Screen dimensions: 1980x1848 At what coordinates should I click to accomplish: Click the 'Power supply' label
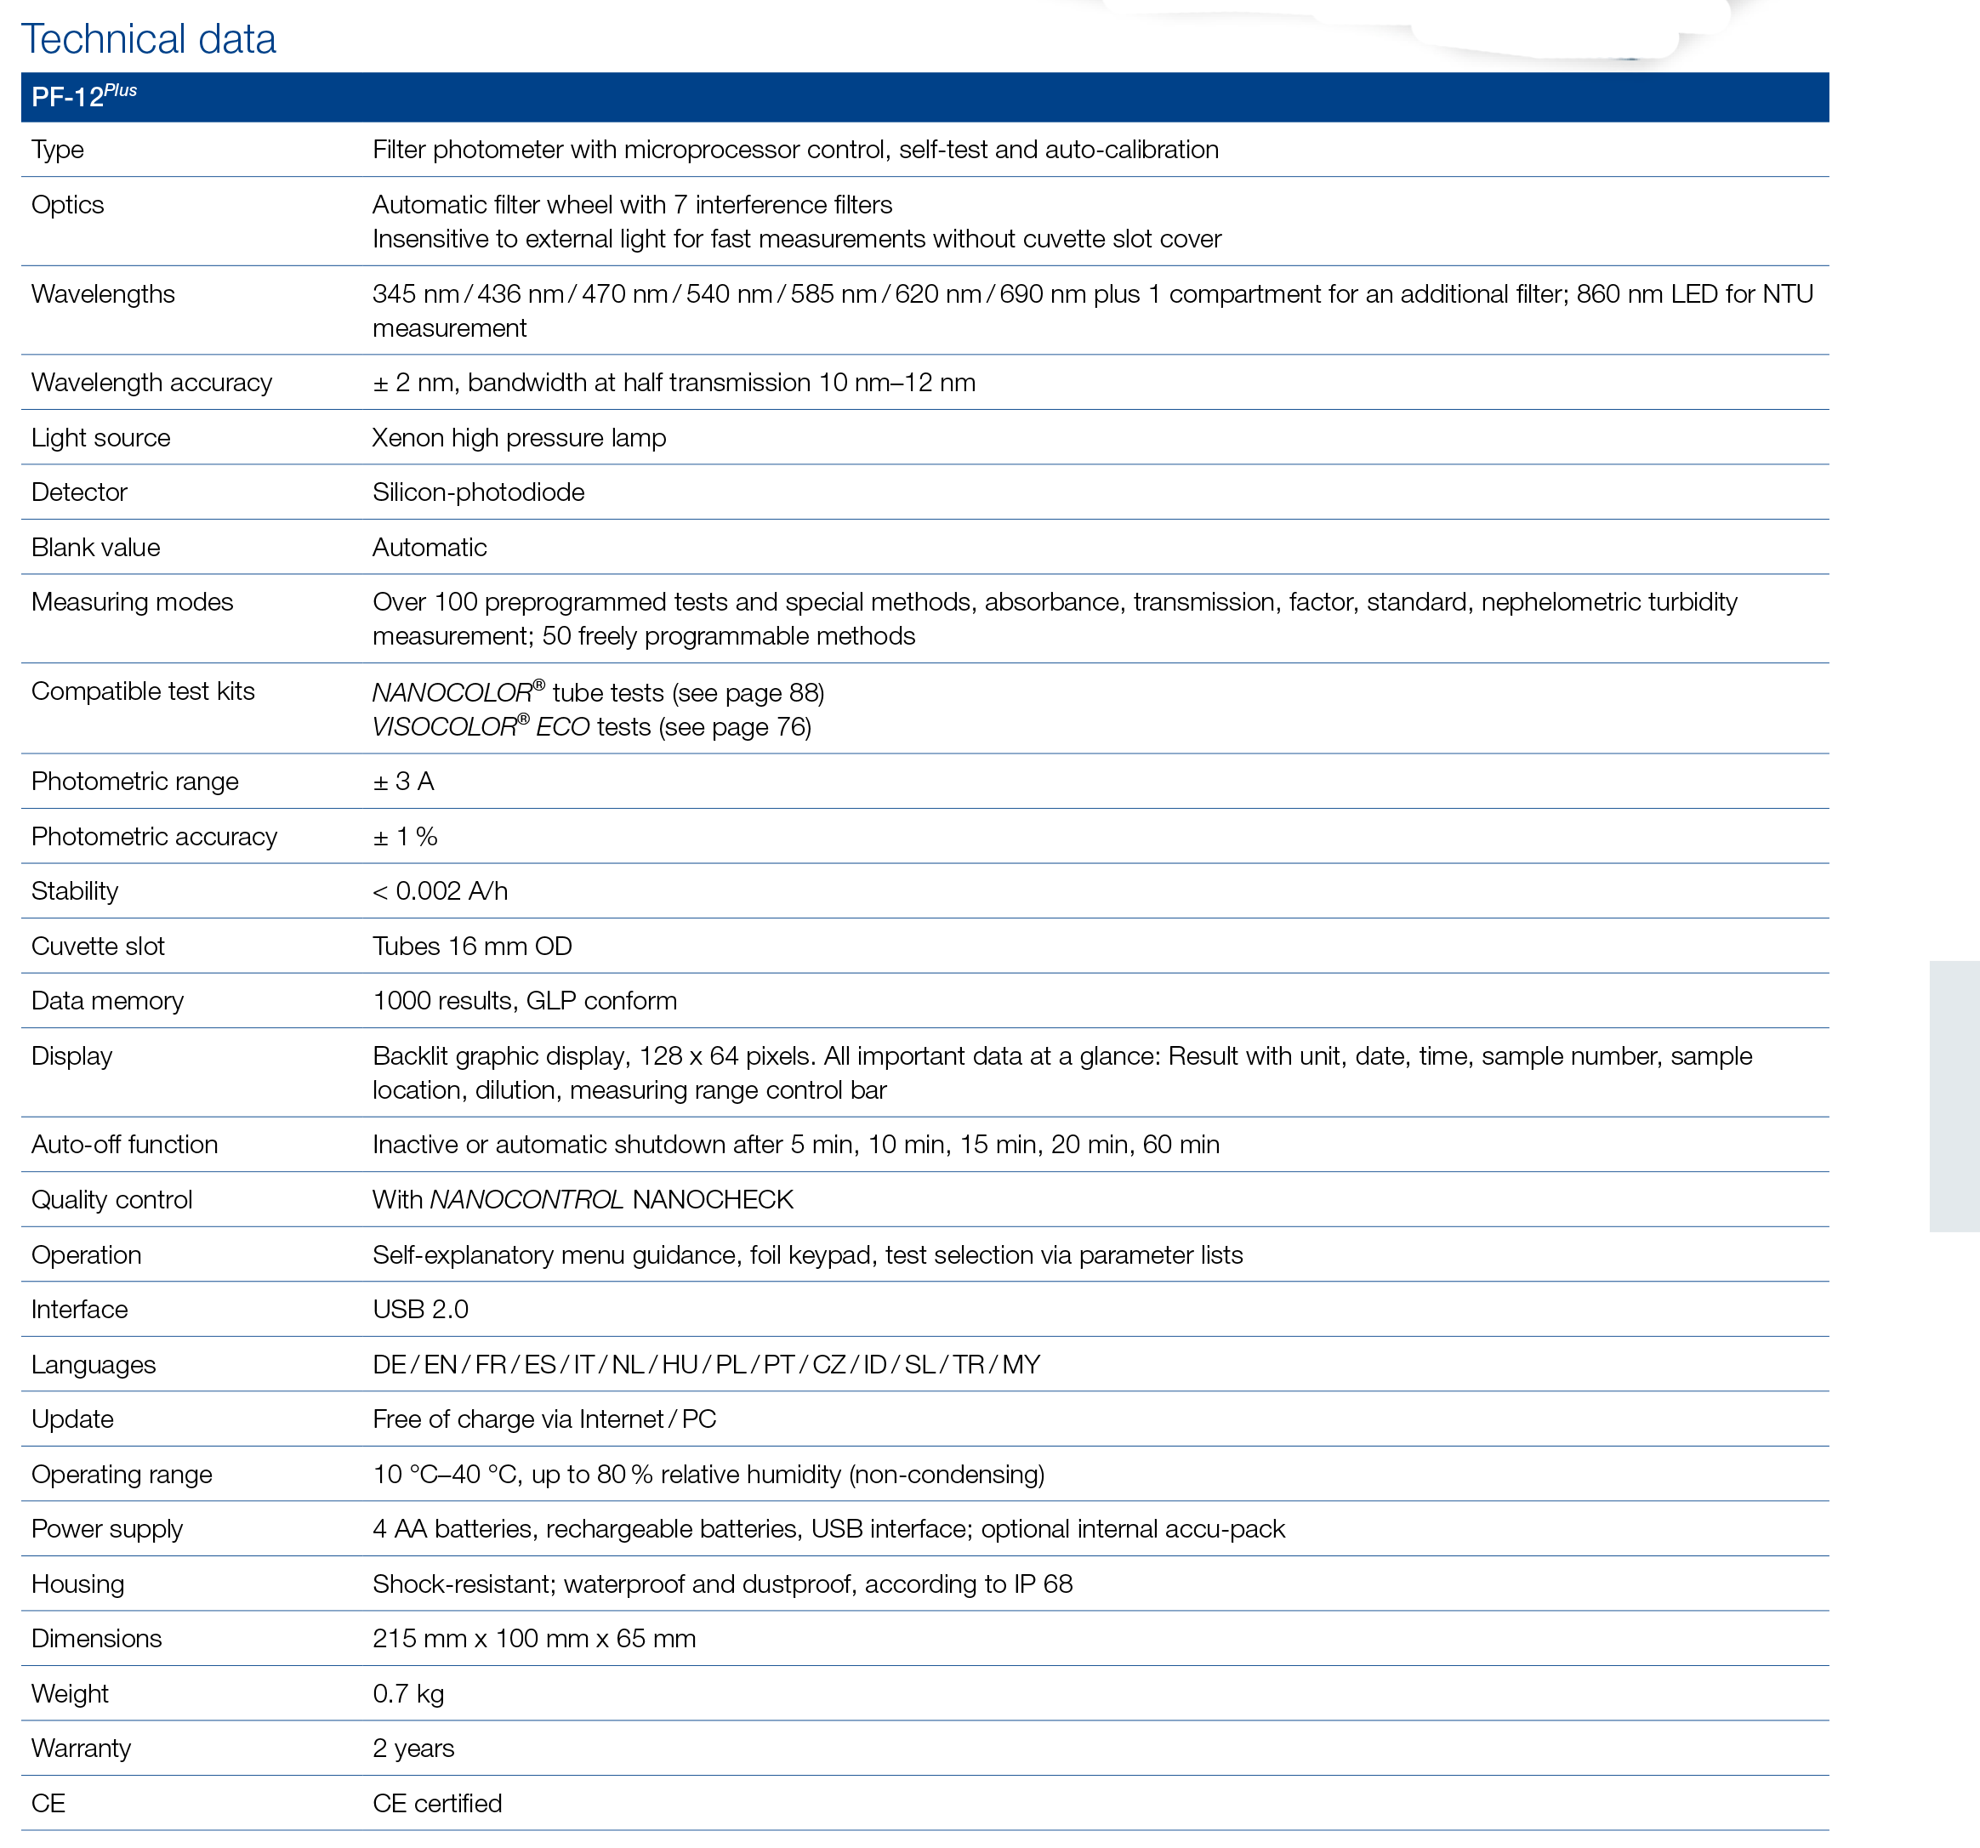click(x=106, y=1529)
